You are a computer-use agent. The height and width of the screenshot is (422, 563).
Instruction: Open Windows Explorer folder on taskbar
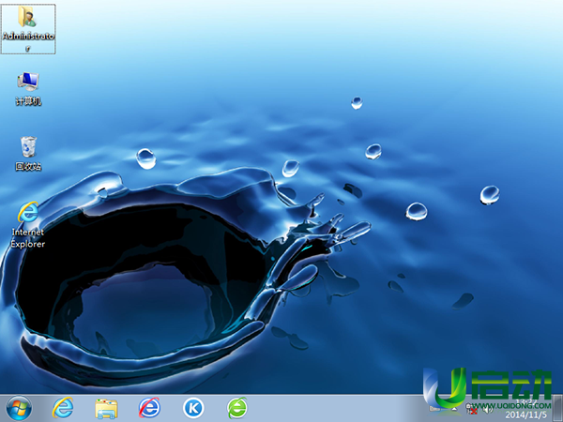(x=106, y=408)
